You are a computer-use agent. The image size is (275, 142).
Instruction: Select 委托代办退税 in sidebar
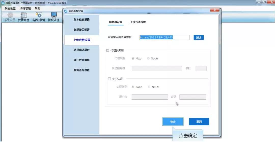point(82,60)
